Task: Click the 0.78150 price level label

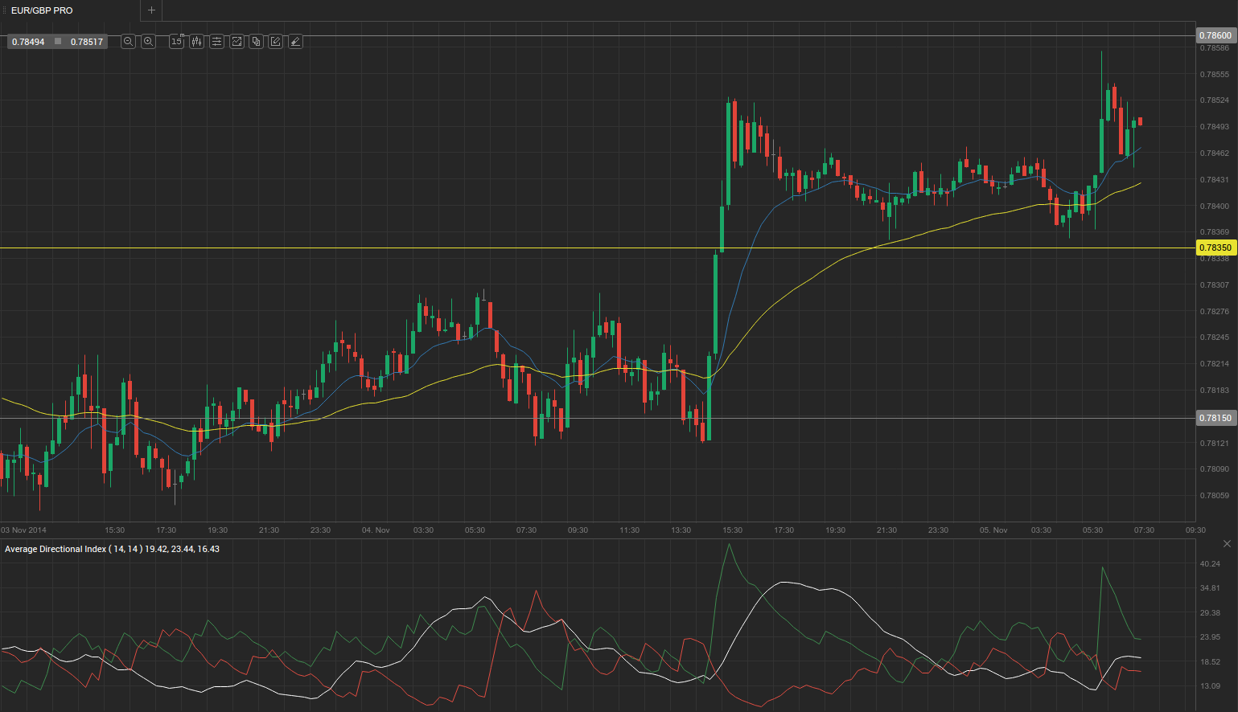Action: (x=1215, y=418)
